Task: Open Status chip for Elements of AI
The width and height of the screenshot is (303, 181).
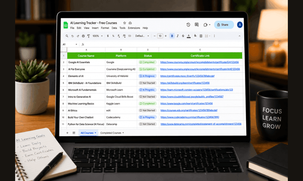Action: tap(147, 76)
